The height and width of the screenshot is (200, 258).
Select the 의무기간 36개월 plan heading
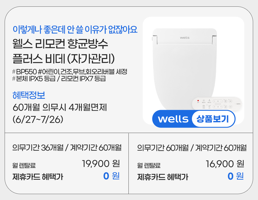pos(67,148)
